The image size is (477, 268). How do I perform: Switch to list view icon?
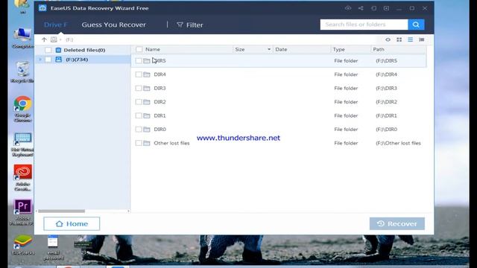(x=411, y=39)
